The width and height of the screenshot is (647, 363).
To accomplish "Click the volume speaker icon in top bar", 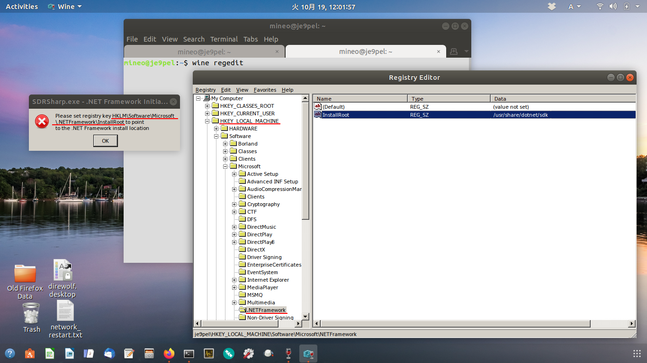I will coord(613,7).
